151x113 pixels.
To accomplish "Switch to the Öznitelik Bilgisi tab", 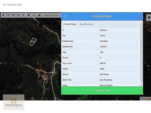I will point(70,24).
